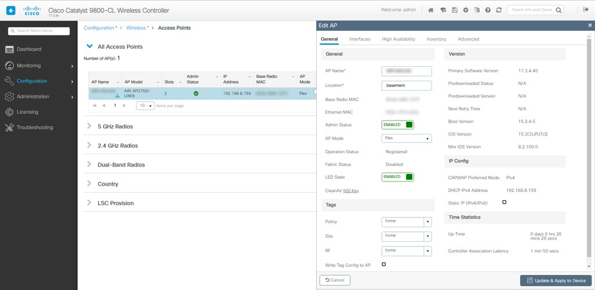The width and height of the screenshot is (595, 290).
Task: Save configuration with the floppy disk icon
Action: click(454, 10)
